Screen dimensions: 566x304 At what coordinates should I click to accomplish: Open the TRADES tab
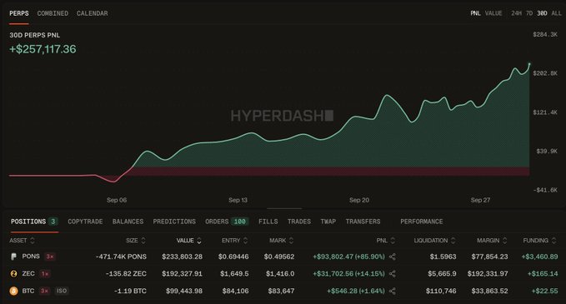[x=299, y=222]
